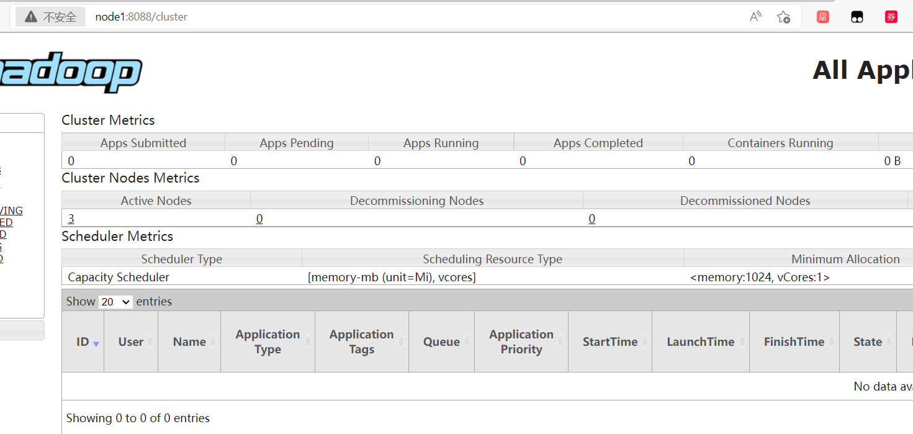Sort the table by State column
This screenshot has width=913, height=434.
pyautogui.click(x=867, y=341)
